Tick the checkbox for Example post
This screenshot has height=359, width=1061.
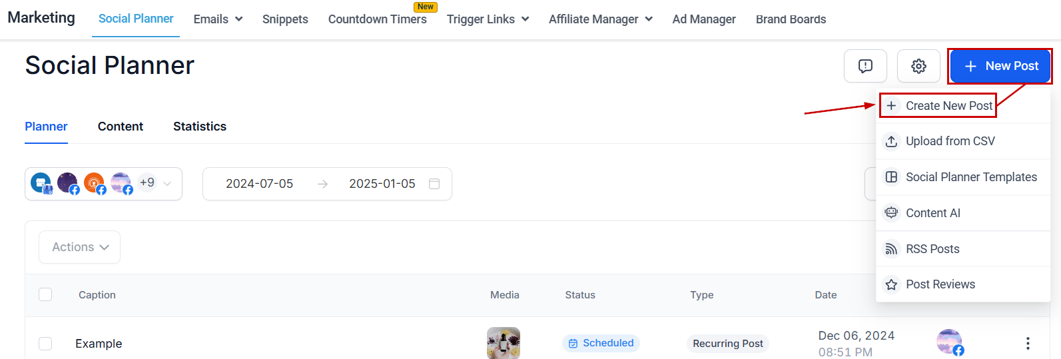pyautogui.click(x=45, y=344)
